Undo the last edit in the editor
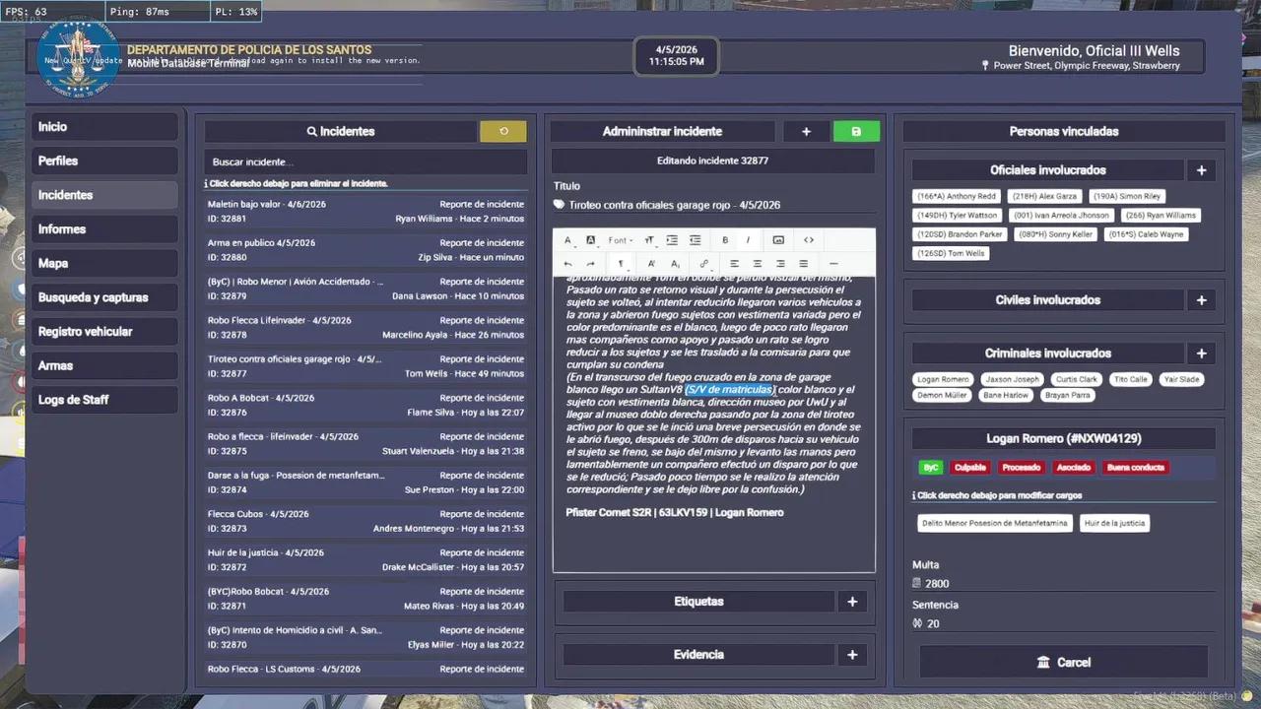1261x709 pixels. tap(567, 264)
